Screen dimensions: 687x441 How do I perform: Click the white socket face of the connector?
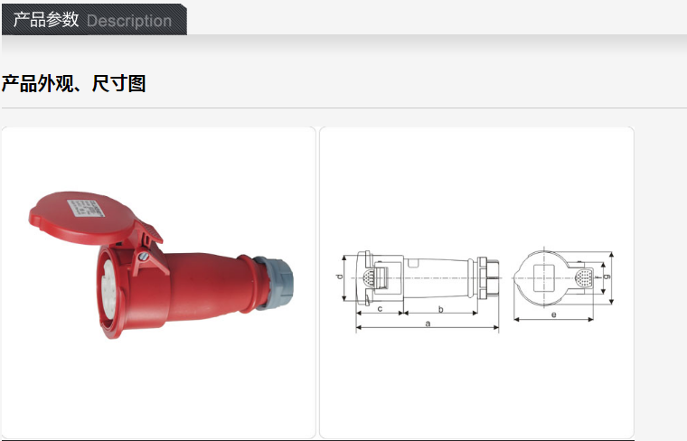(108, 288)
